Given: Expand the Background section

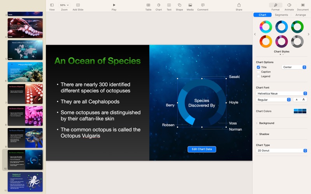Looking at the screenshot, I should 266,123.
